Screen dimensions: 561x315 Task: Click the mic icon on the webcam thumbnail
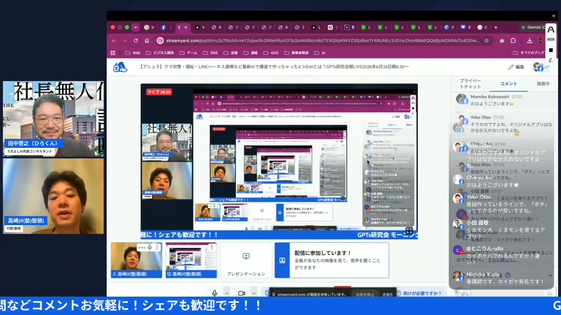150,247
